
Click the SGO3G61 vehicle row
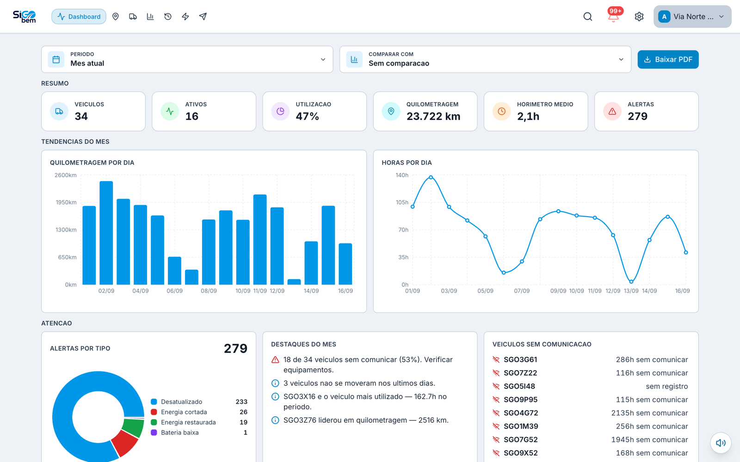click(590, 360)
